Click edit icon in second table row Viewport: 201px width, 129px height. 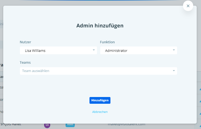coord(200,101)
